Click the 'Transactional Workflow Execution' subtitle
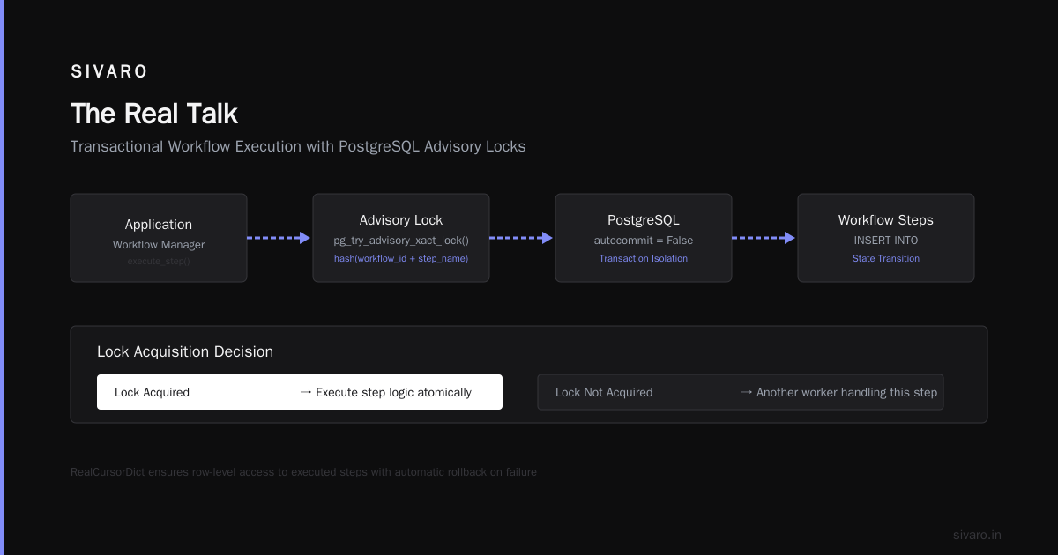 pyautogui.click(x=298, y=146)
